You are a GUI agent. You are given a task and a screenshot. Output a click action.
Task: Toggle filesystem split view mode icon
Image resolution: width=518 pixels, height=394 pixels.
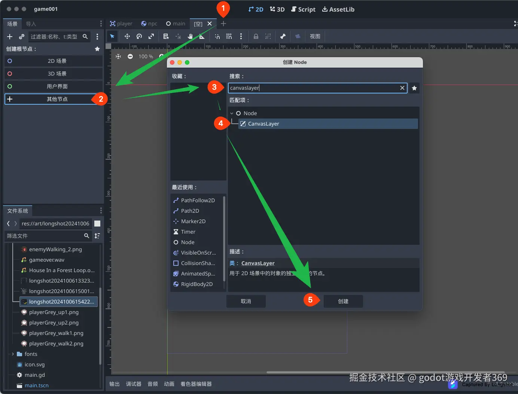97,224
